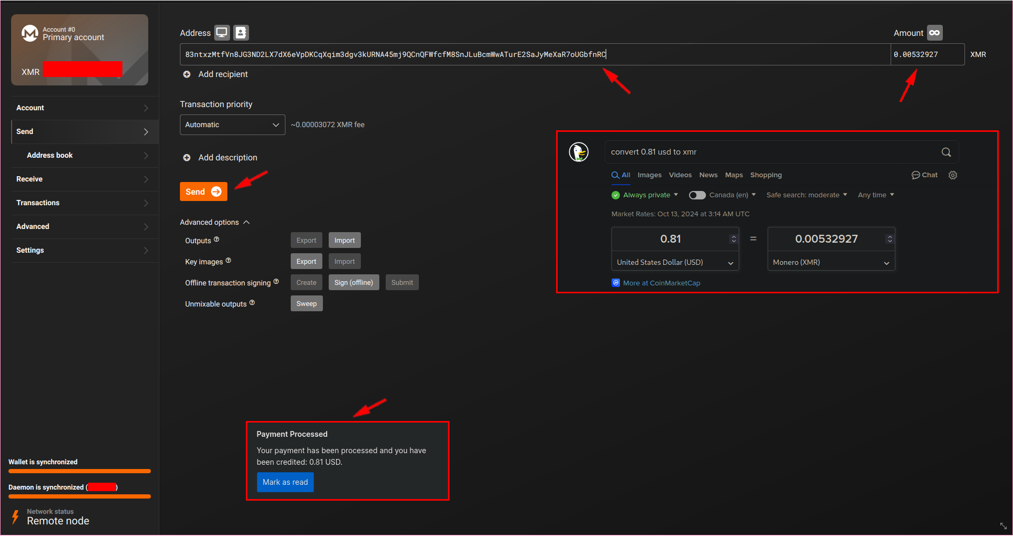This screenshot has height=536, width=1013.
Task: Open the Monero (XMR) currency dropdown
Action: click(831, 262)
